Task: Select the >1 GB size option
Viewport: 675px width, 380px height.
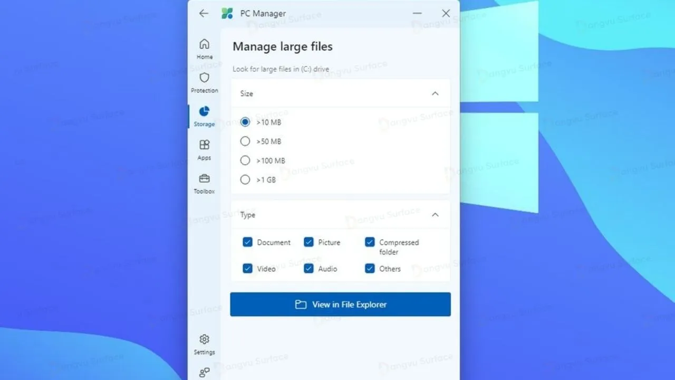Action: (x=245, y=179)
